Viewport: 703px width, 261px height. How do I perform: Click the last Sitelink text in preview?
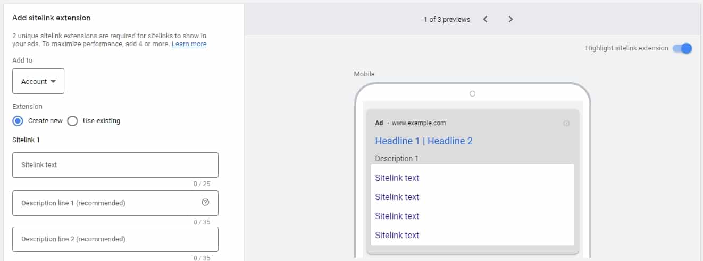click(x=397, y=236)
